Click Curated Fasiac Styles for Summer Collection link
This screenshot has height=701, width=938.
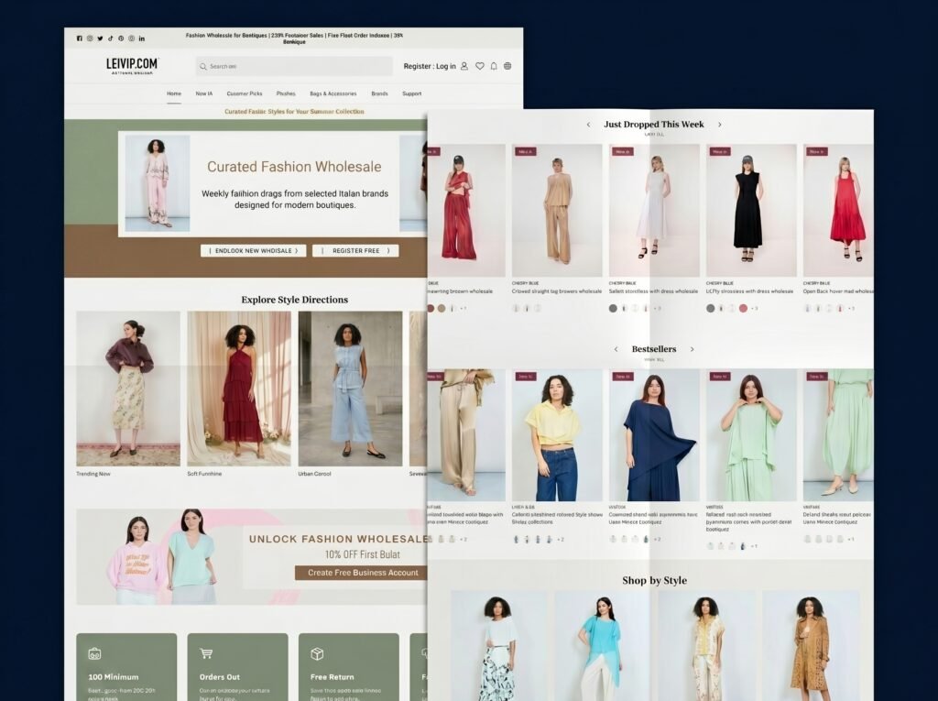coord(294,112)
